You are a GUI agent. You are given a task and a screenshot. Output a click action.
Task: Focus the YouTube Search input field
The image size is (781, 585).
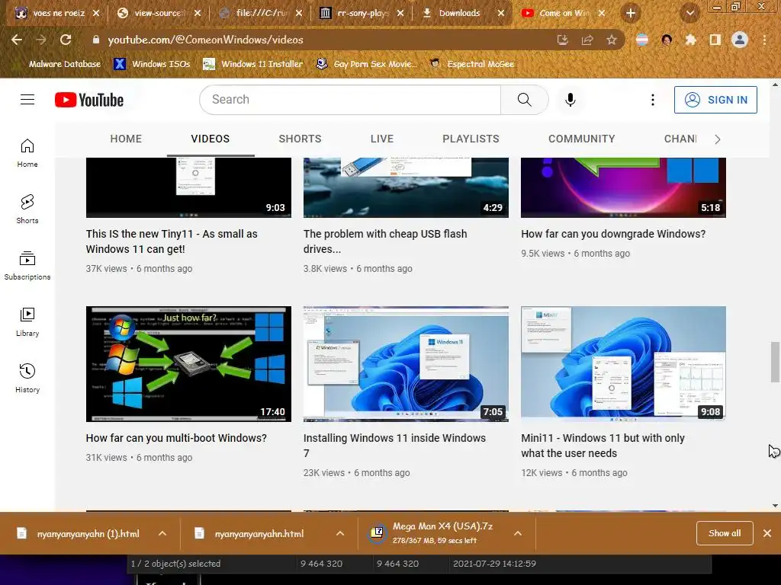[350, 100]
